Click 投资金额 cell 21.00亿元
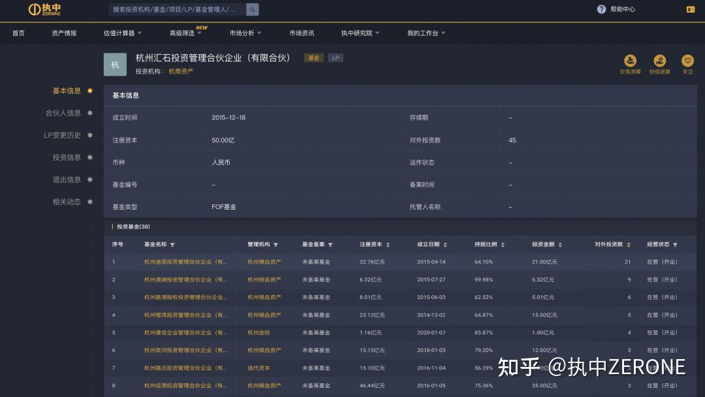Image resolution: width=705 pixels, height=397 pixels. [x=544, y=262]
